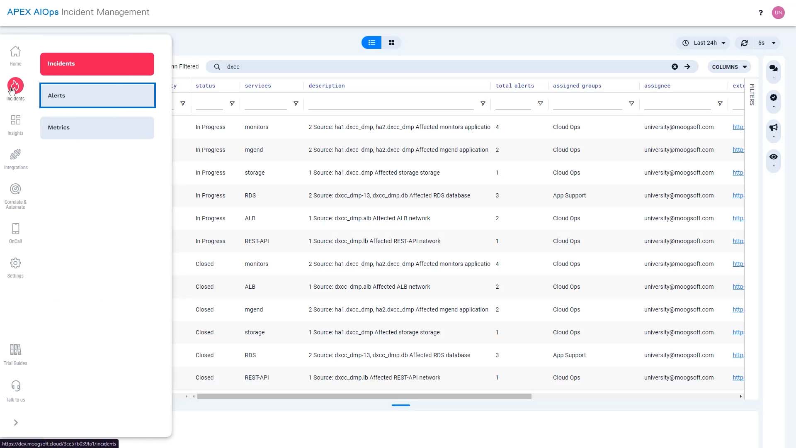Image resolution: width=796 pixels, height=448 pixels.
Task: Open the total alerts column filter funnel
Action: [540, 104]
